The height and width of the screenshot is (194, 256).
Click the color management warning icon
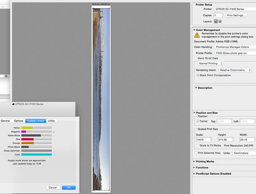pyautogui.click(x=197, y=35)
